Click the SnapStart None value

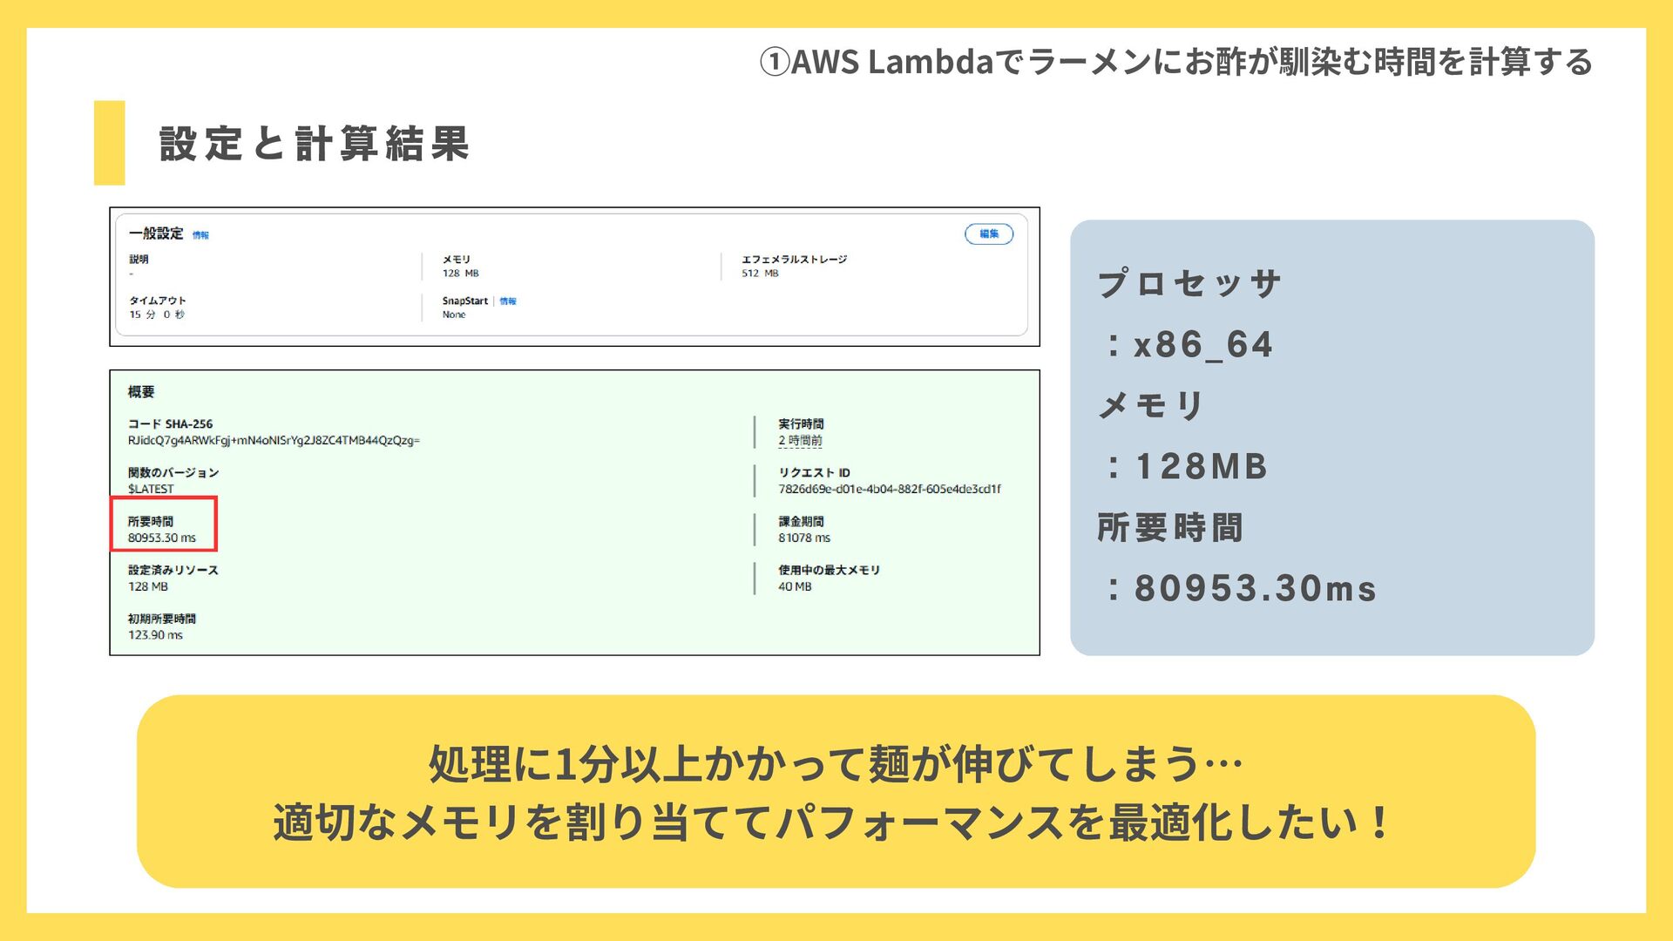(454, 315)
